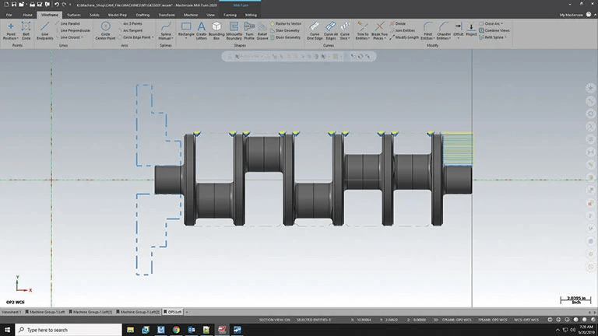The width and height of the screenshot is (598, 336).
Task: Expand the Rectangle dropdown
Action: (x=186, y=37)
